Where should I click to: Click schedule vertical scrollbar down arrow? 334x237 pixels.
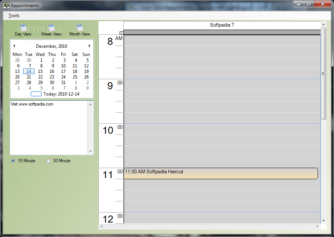(324, 221)
